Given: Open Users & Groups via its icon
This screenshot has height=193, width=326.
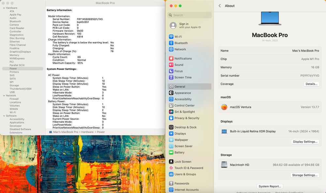Looking at the screenshot, I should click(x=171, y=174).
